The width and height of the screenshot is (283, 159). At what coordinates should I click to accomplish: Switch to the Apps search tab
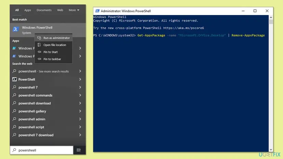click(x=28, y=10)
